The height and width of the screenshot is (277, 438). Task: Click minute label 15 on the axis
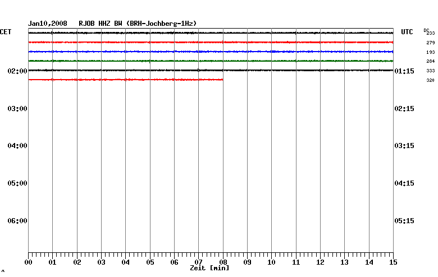click(393, 262)
